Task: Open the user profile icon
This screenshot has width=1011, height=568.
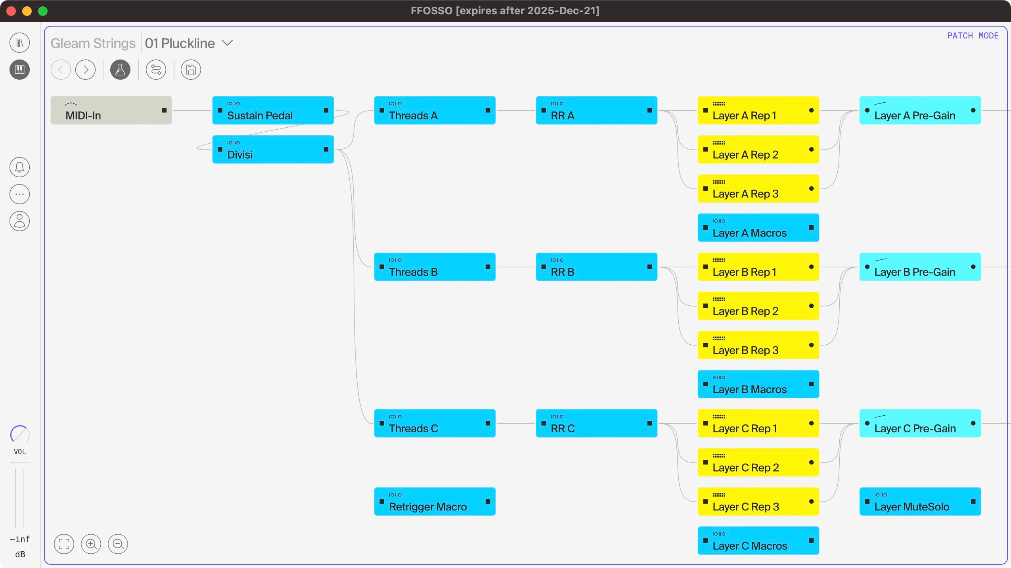Action: coord(19,221)
